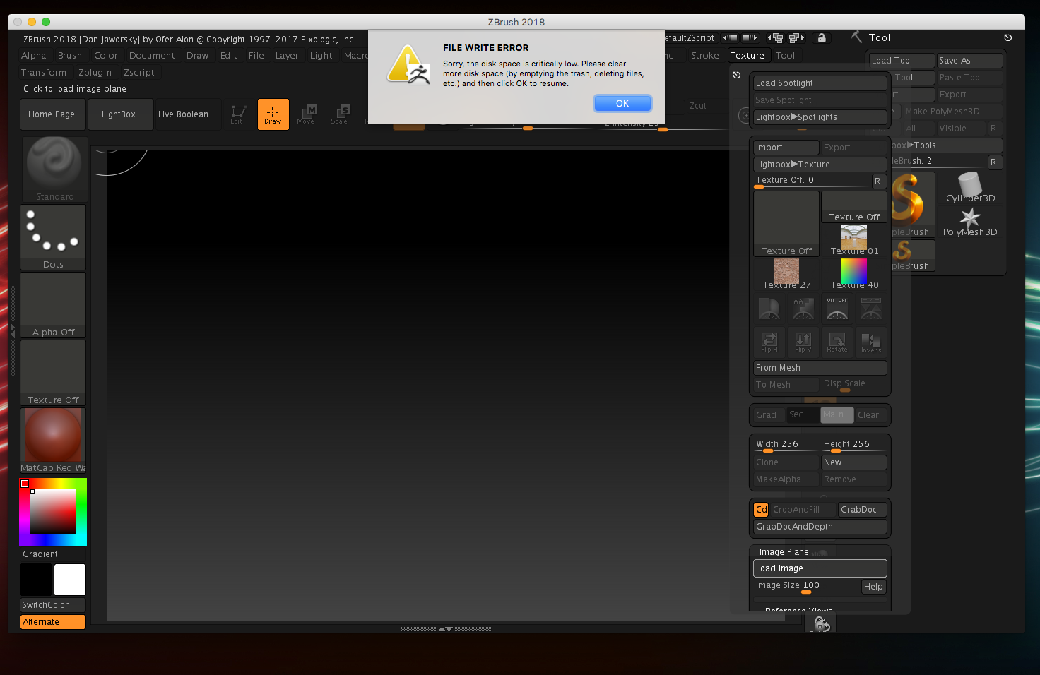The image size is (1040, 675).
Task: Select the Scale transform icon
Action: (340, 114)
